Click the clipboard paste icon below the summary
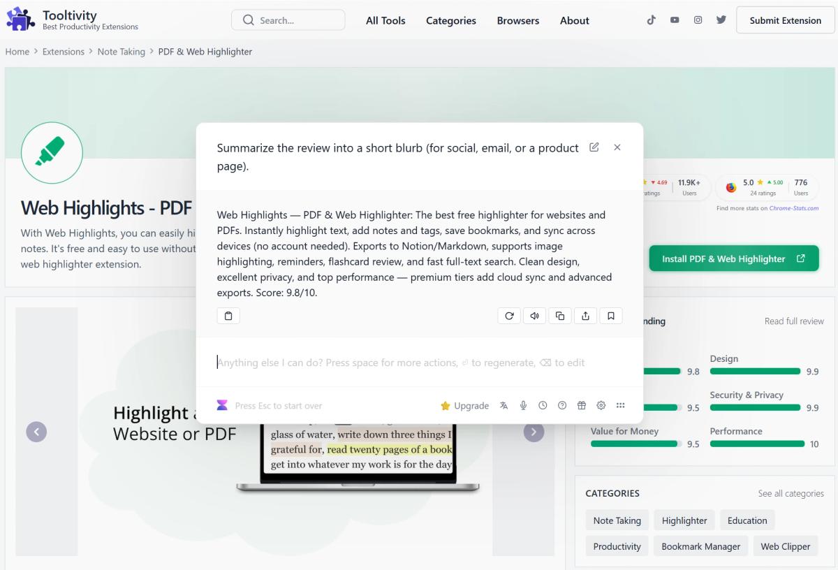Screen dimensions: 838x570 (x=228, y=316)
